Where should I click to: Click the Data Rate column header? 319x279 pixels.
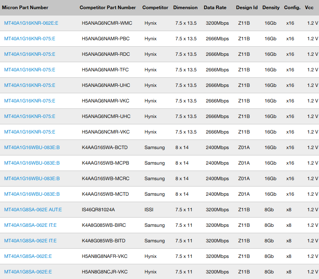pos(215,8)
